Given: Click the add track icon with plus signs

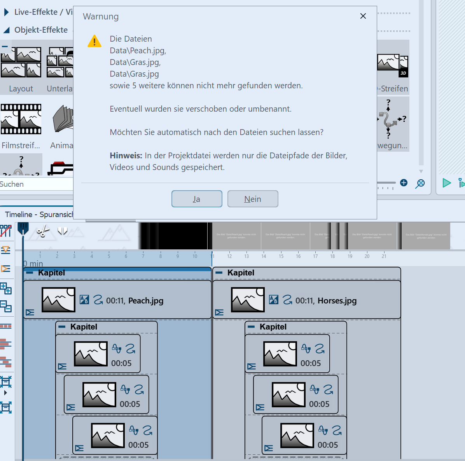Looking at the screenshot, I should 6,288.
